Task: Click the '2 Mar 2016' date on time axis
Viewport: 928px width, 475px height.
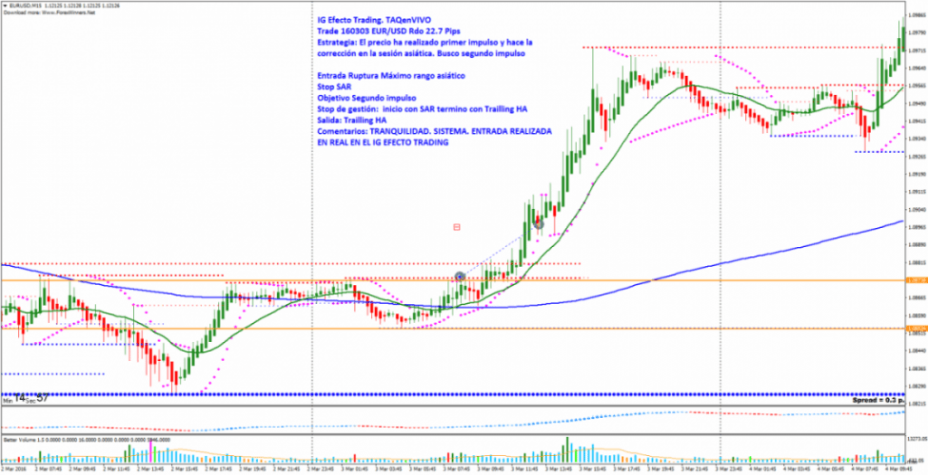Action: (15, 469)
